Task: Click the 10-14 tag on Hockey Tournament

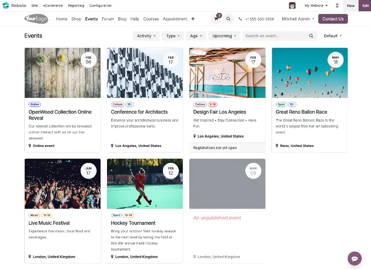Action: click(129, 215)
